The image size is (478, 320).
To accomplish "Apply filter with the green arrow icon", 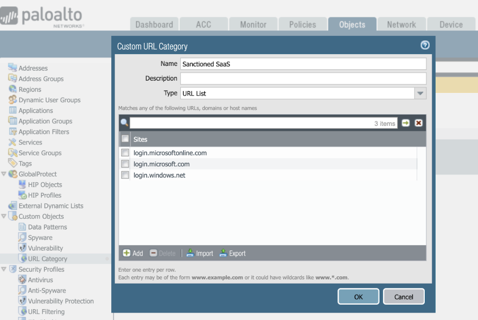I will pyautogui.click(x=406, y=123).
